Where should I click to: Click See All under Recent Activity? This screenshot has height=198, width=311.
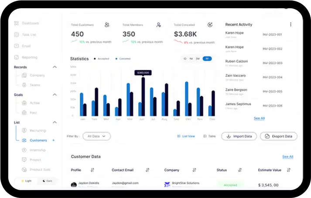[x=259, y=118]
